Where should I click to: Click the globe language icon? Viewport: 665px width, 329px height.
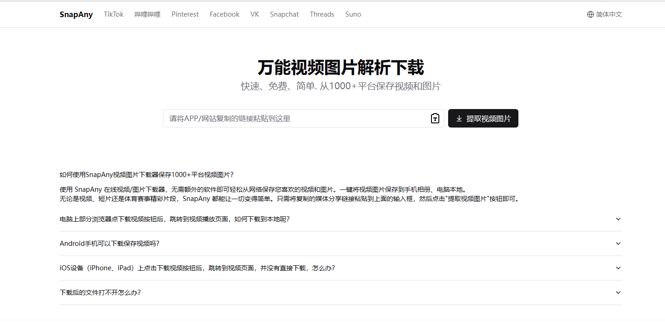[x=590, y=14]
